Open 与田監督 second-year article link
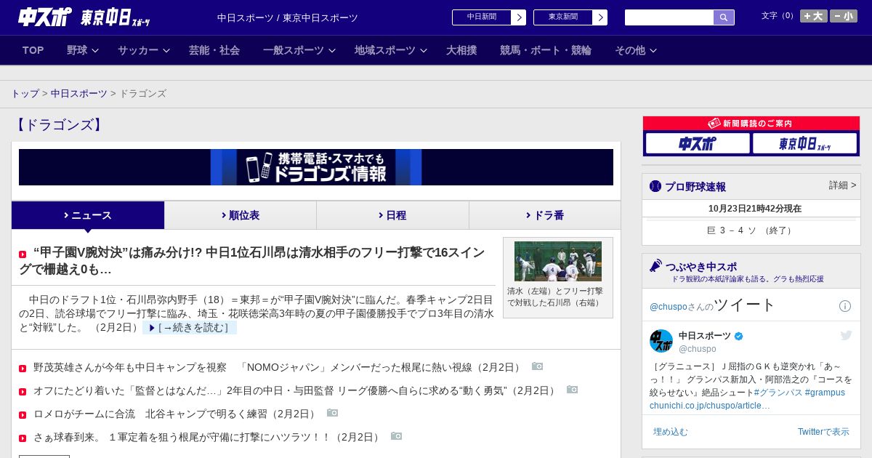The width and height of the screenshot is (872, 458). [x=296, y=390]
